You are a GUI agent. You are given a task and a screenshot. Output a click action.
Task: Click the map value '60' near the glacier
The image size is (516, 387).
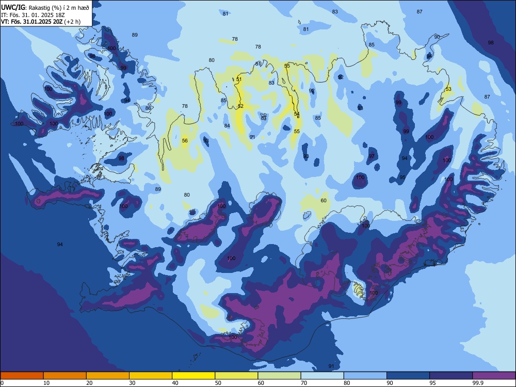[x=324, y=200]
